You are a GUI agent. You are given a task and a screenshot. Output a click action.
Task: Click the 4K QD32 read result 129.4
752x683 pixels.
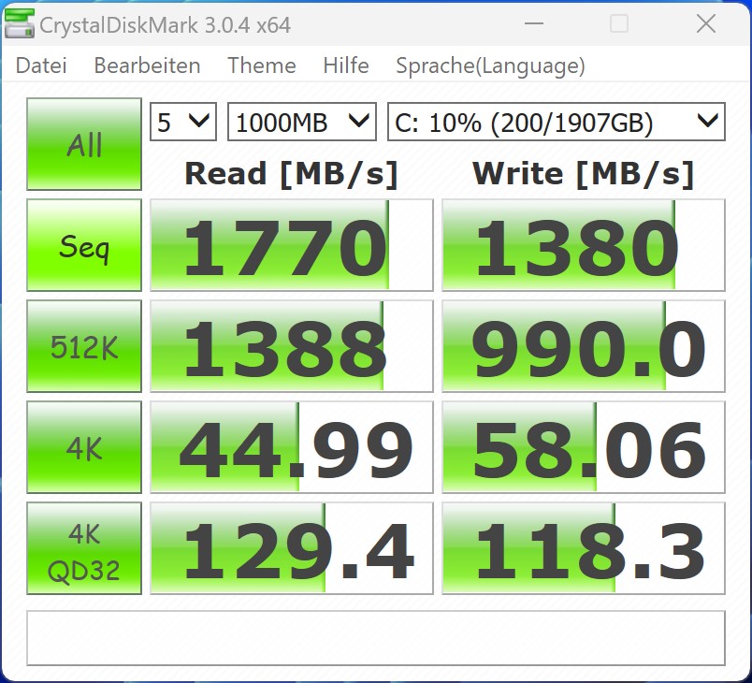(x=292, y=548)
